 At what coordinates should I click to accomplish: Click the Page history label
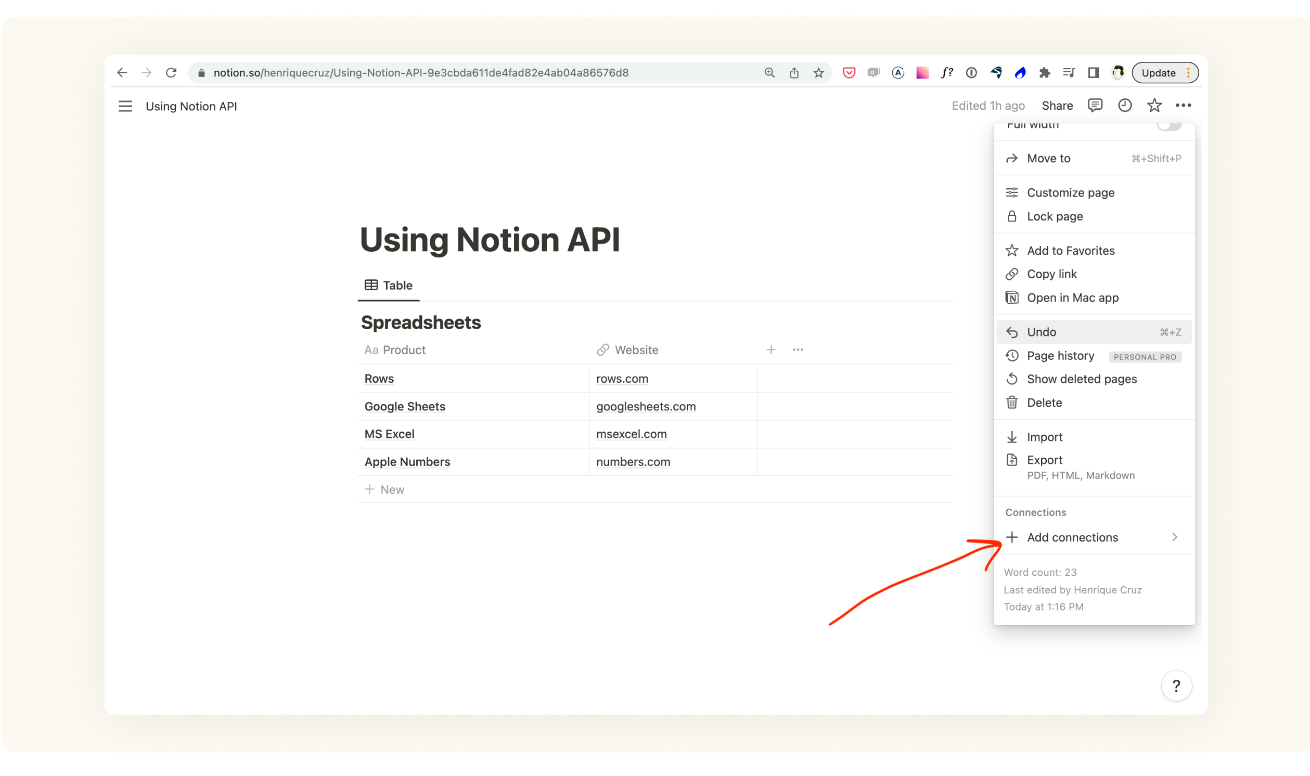(1061, 356)
